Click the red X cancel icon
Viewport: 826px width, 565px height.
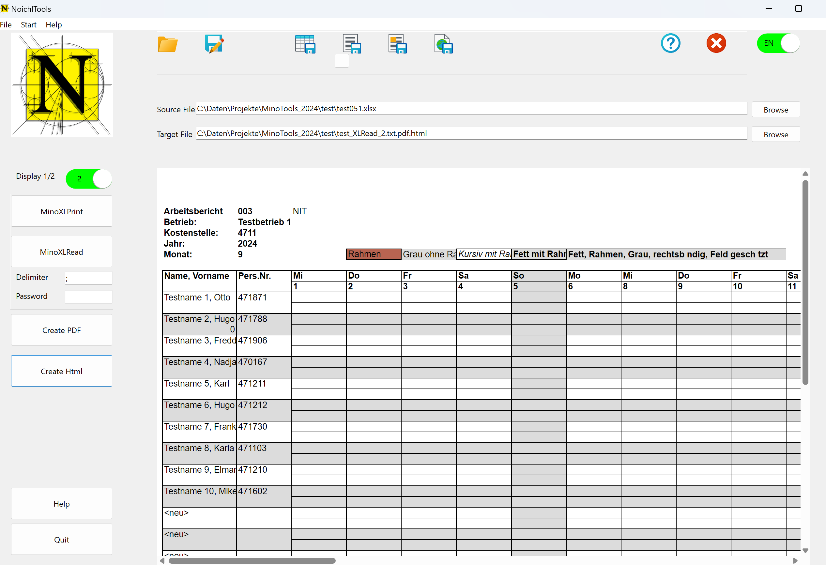point(716,43)
